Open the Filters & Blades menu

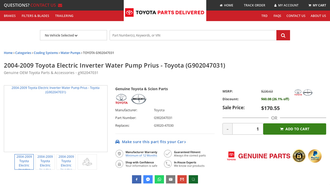pyautogui.click(x=35, y=16)
